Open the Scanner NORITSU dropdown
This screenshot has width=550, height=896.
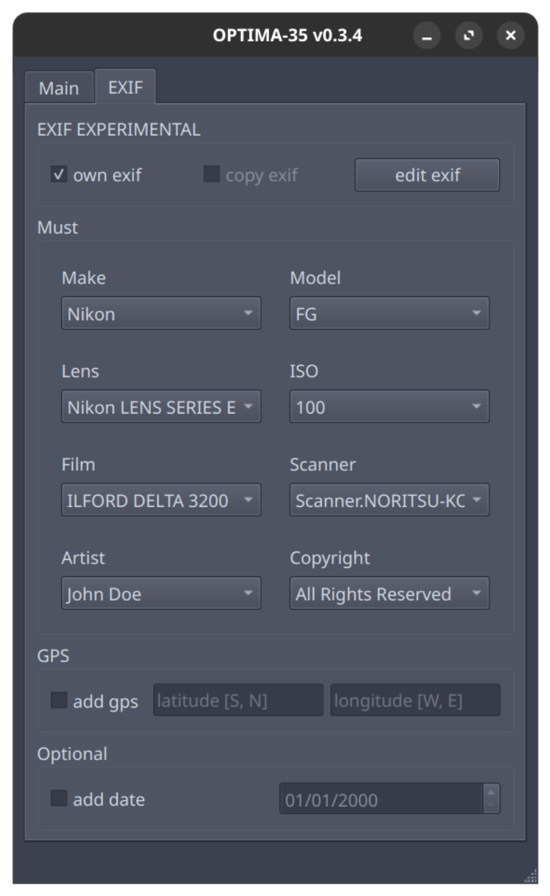pyautogui.click(x=389, y=500)
